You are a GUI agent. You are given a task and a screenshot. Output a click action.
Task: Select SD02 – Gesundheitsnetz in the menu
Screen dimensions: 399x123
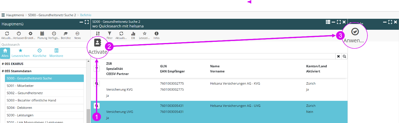point(25,93)
